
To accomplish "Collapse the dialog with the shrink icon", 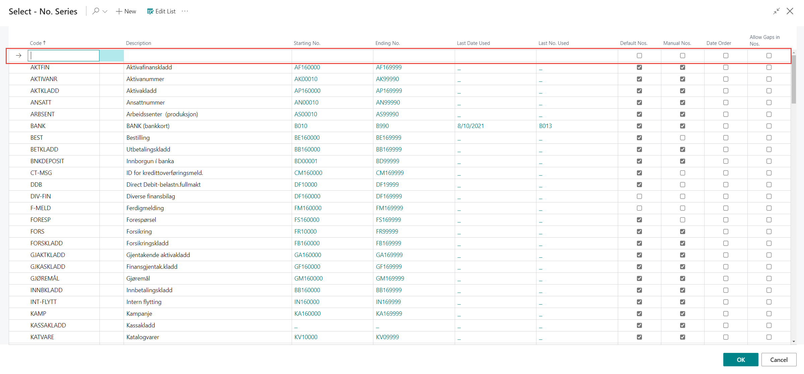I will (x=776, y=11).
